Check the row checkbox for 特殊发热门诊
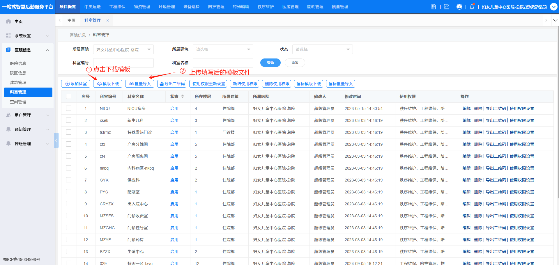559x265 pixels. (x=69, y=132)
